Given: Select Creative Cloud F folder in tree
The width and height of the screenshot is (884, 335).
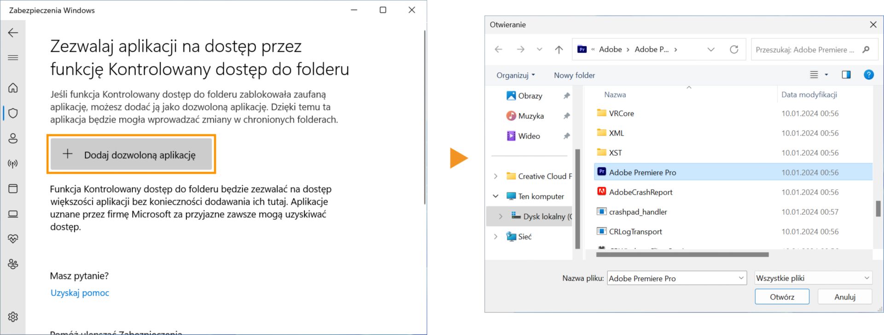Looking at the screenshot, I should [539, 176].
